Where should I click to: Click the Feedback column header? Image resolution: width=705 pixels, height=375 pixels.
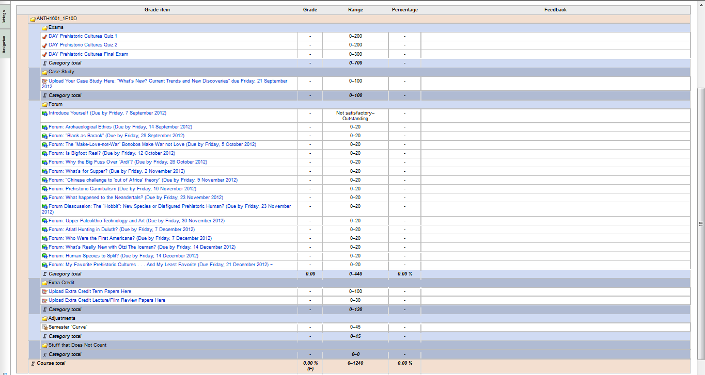pos(555,10)
